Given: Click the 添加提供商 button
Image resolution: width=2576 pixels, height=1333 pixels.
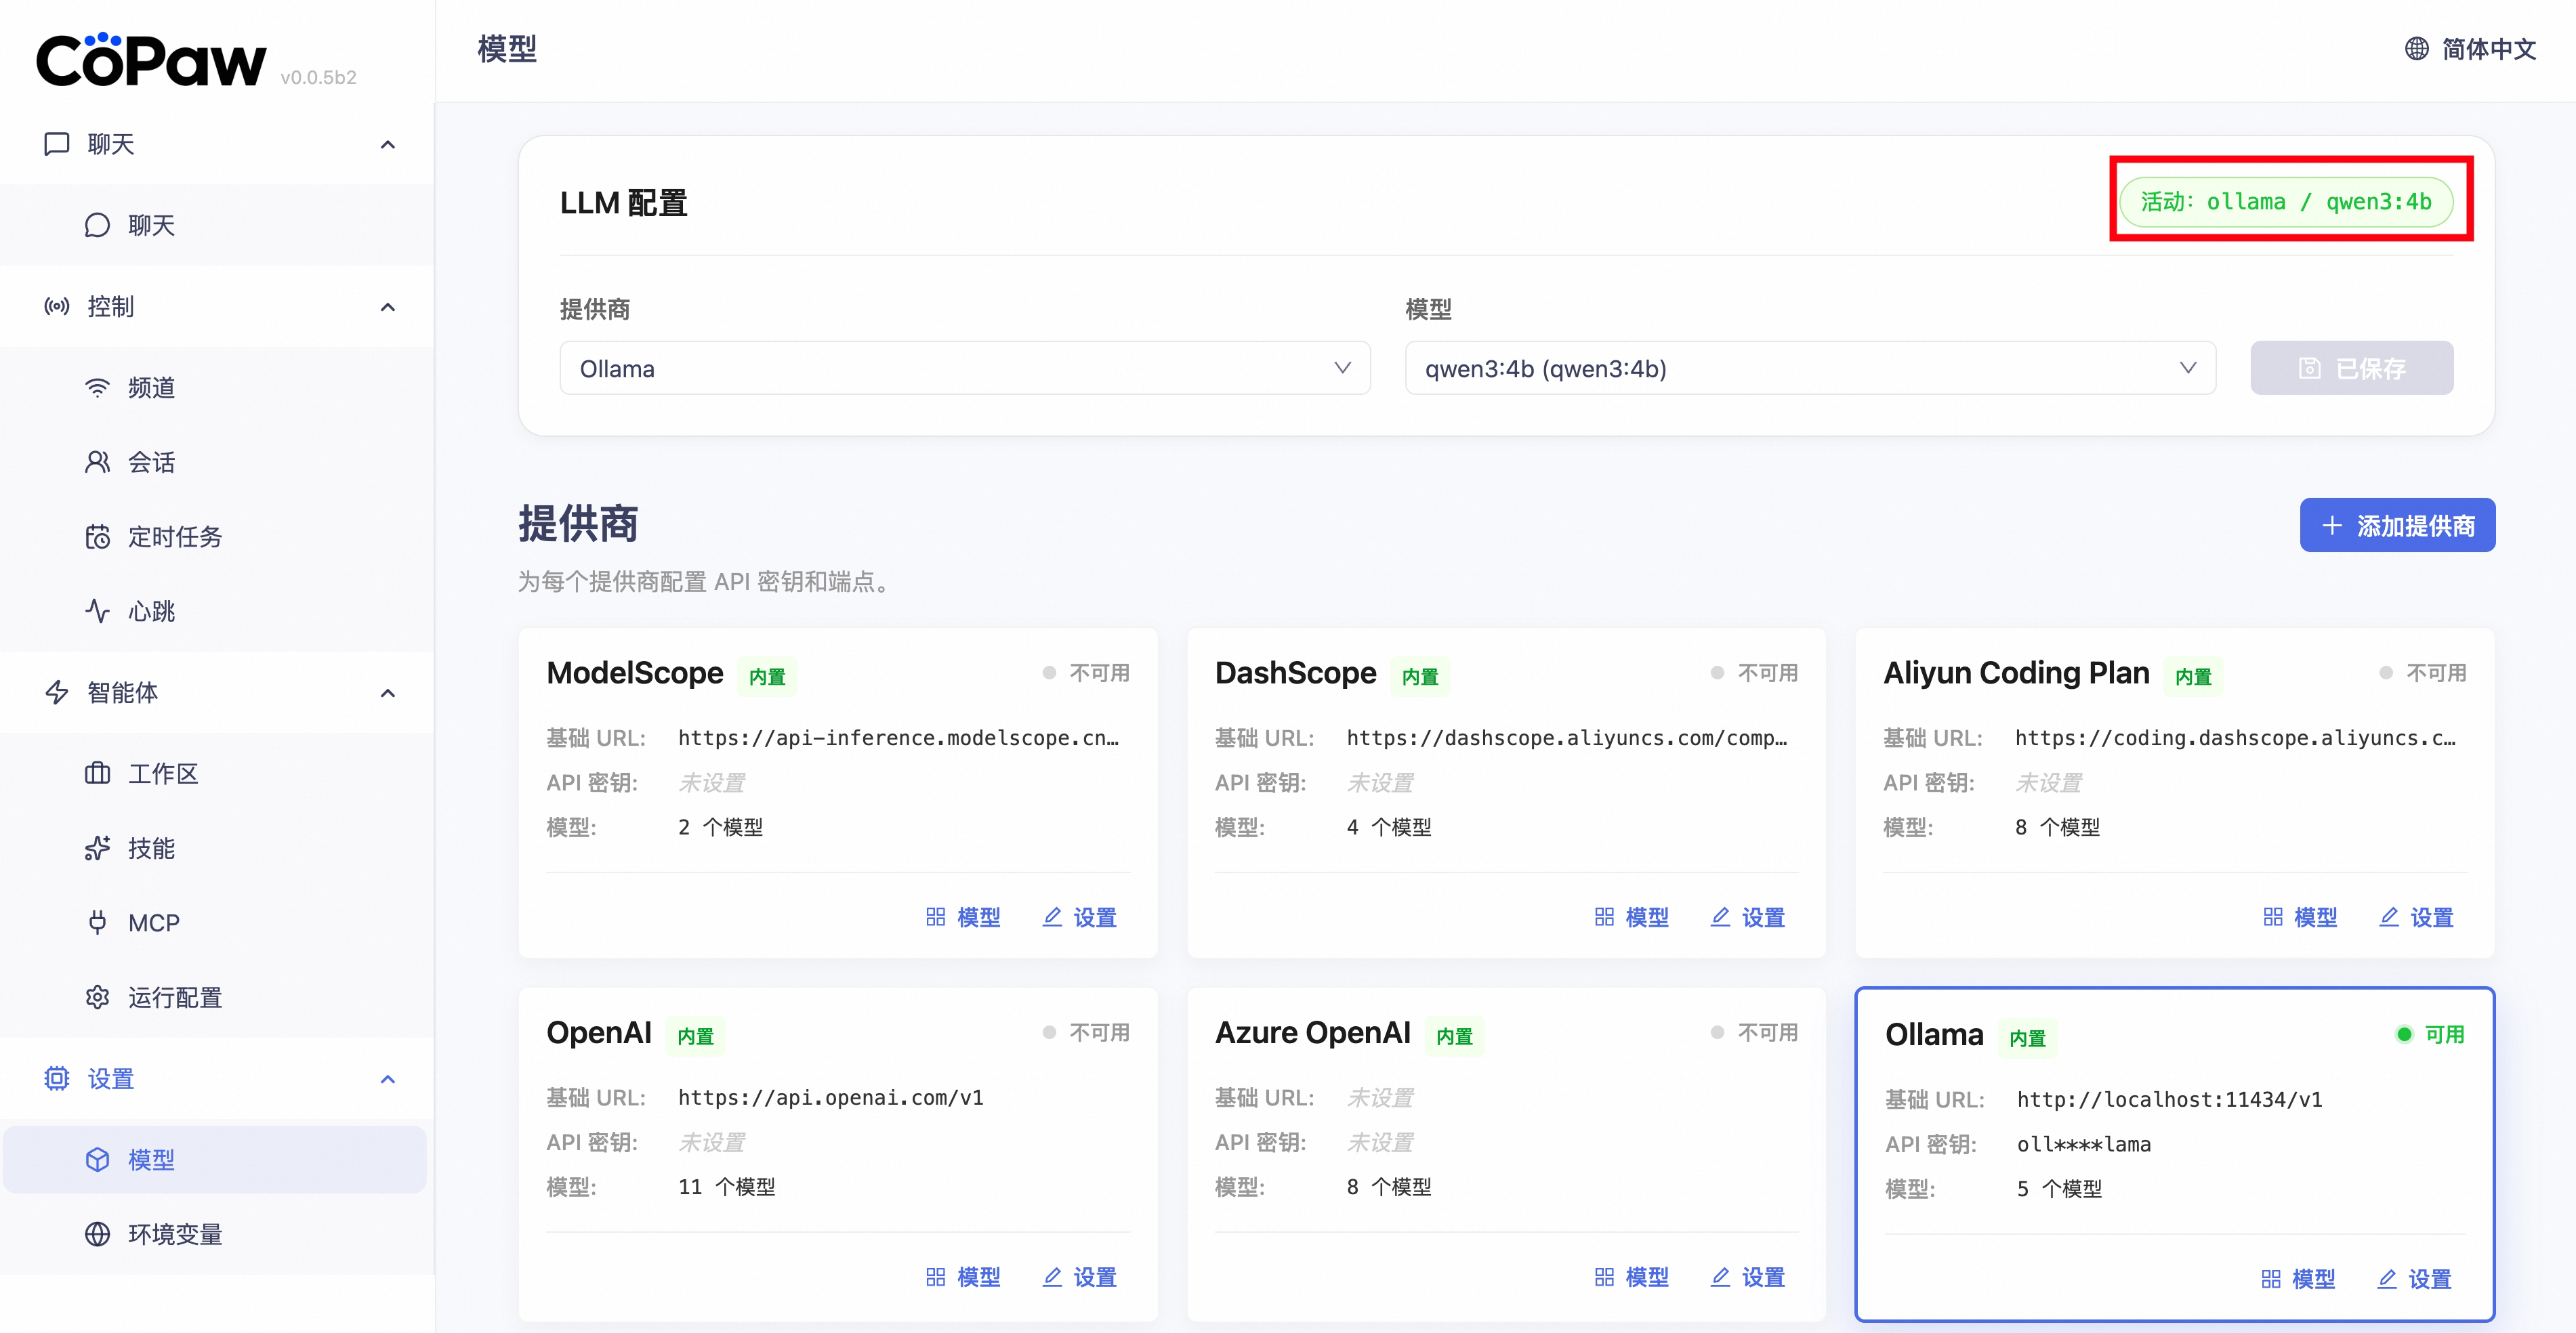Looking at the screenshot, I should 2396,525.
